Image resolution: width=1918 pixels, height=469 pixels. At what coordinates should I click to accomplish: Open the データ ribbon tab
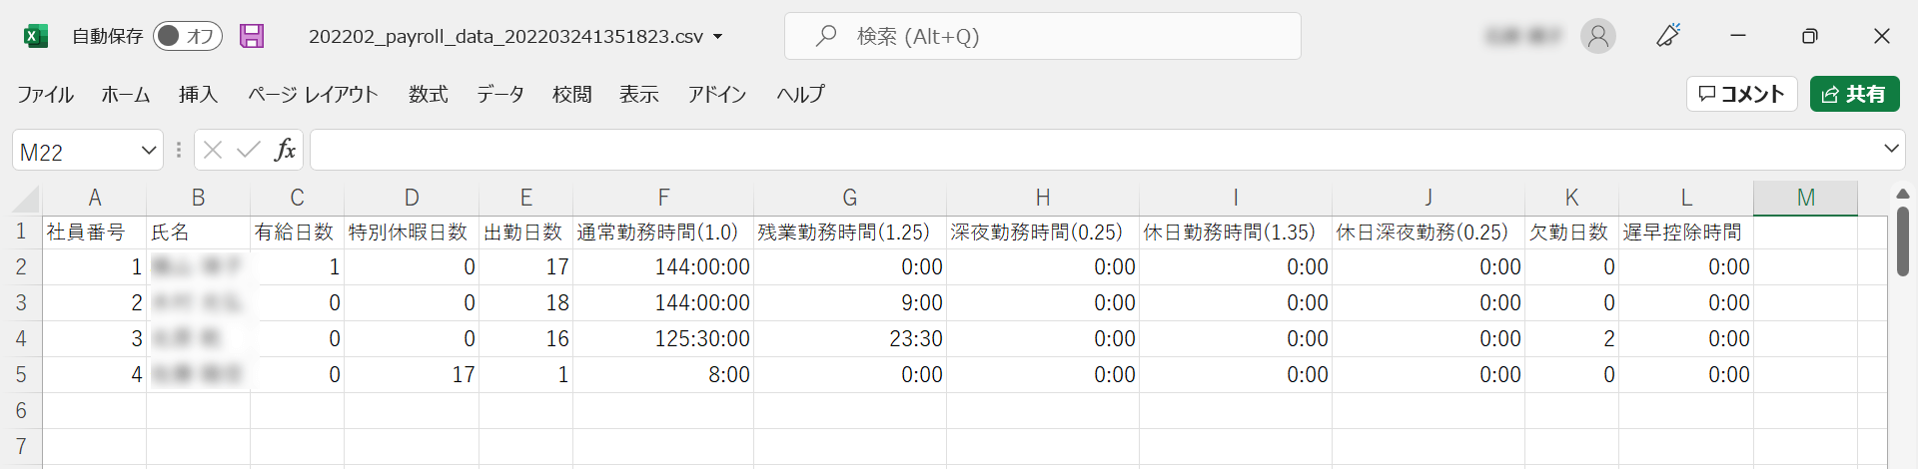(x=499, y=95)
